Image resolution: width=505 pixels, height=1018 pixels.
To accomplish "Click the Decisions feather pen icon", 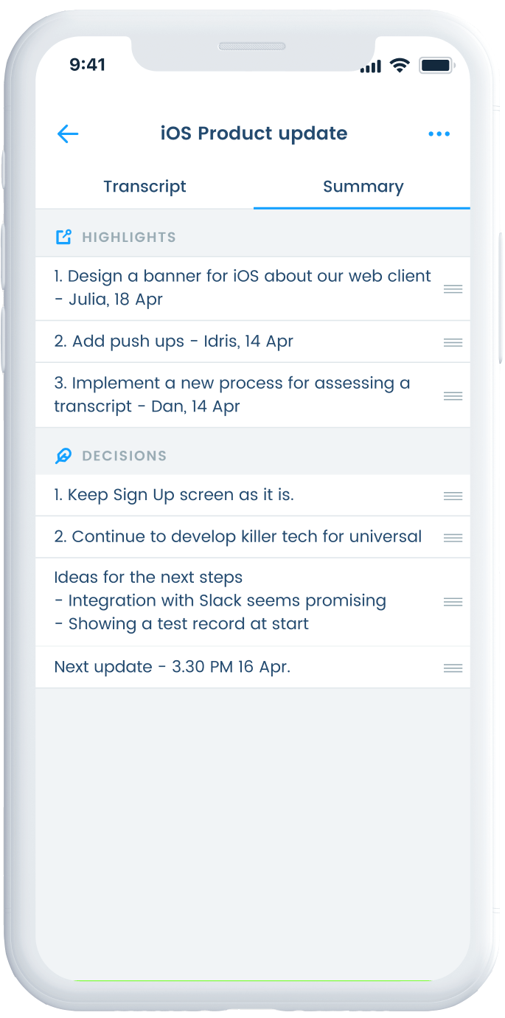I will pos(64,456).
